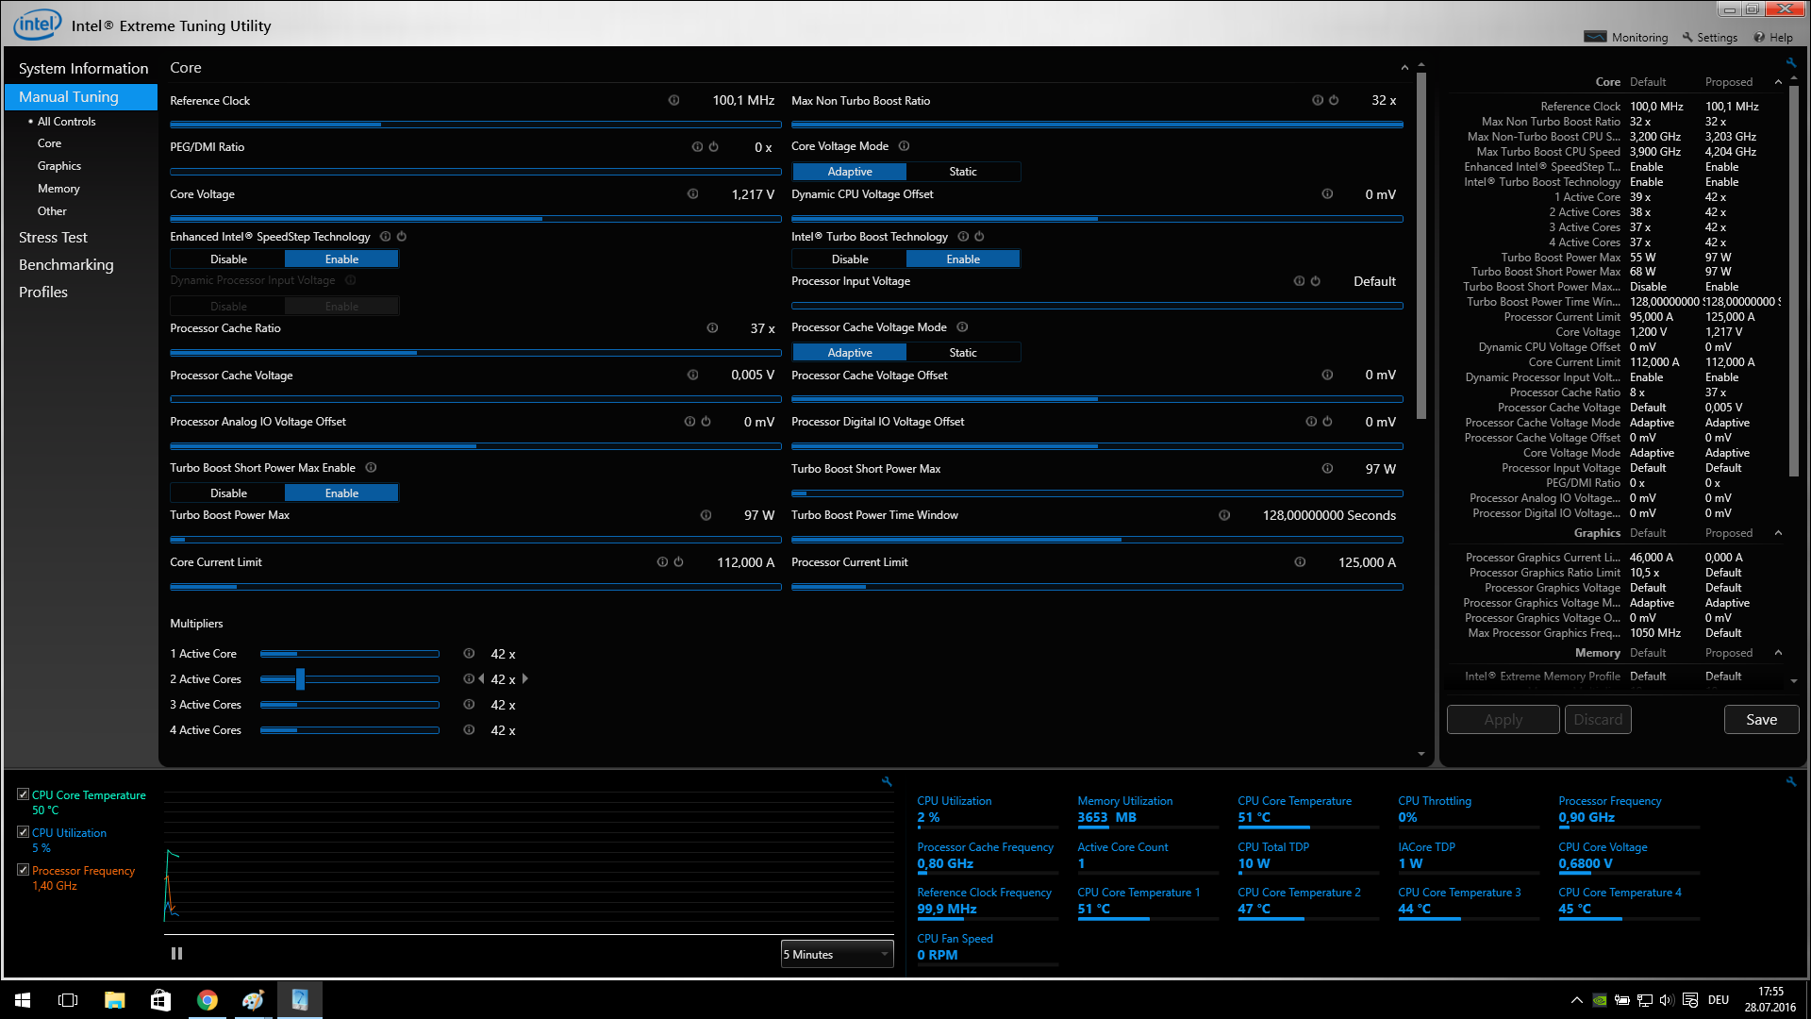This screenshot has width=1811, height=1019.
Task: Open info icon for Core Voltage Mode
Action: coord(904,145)
